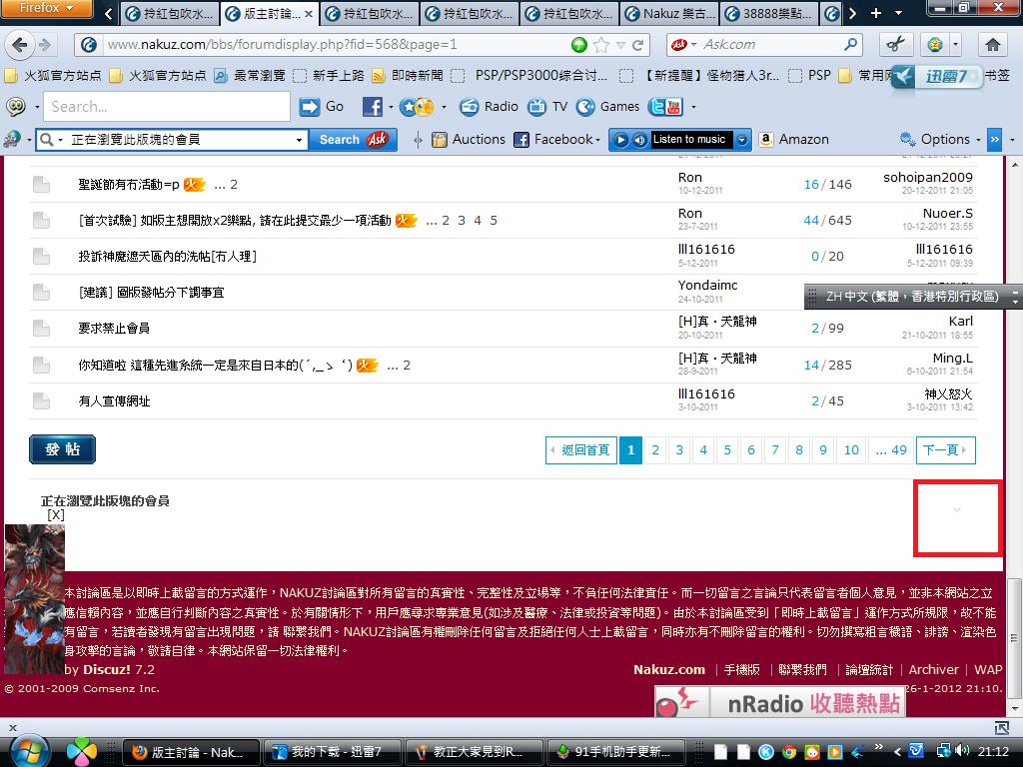Click the nRadio 收聽熱點 banner
The width and height of the screenshot is (1023, 767).
click(x=779, y=703)
